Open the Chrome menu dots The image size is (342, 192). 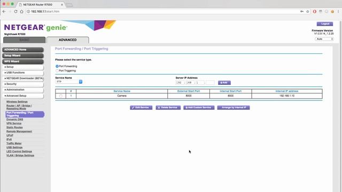[x=338, y=11]
